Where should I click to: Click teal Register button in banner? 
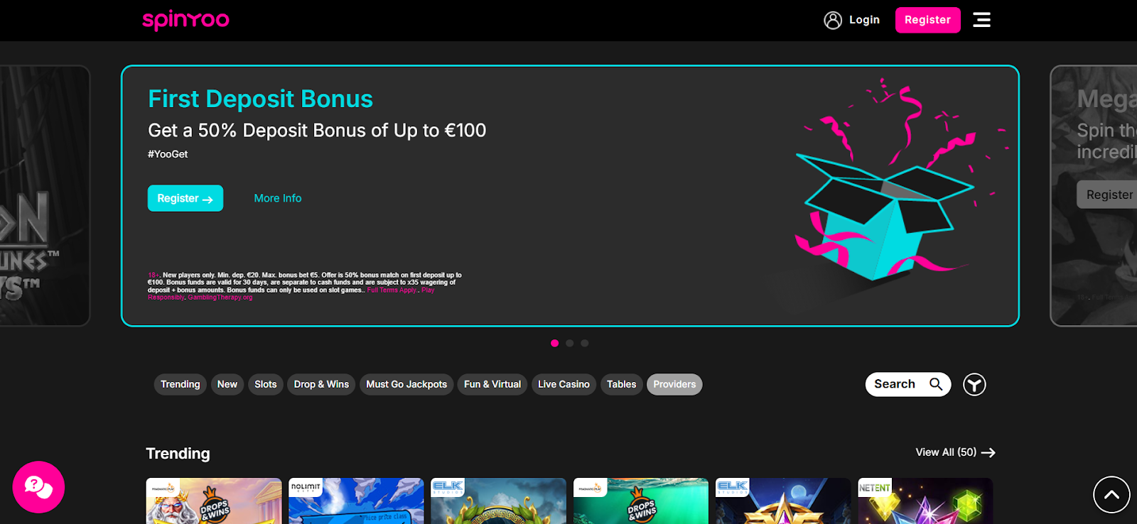pos(185,198)
